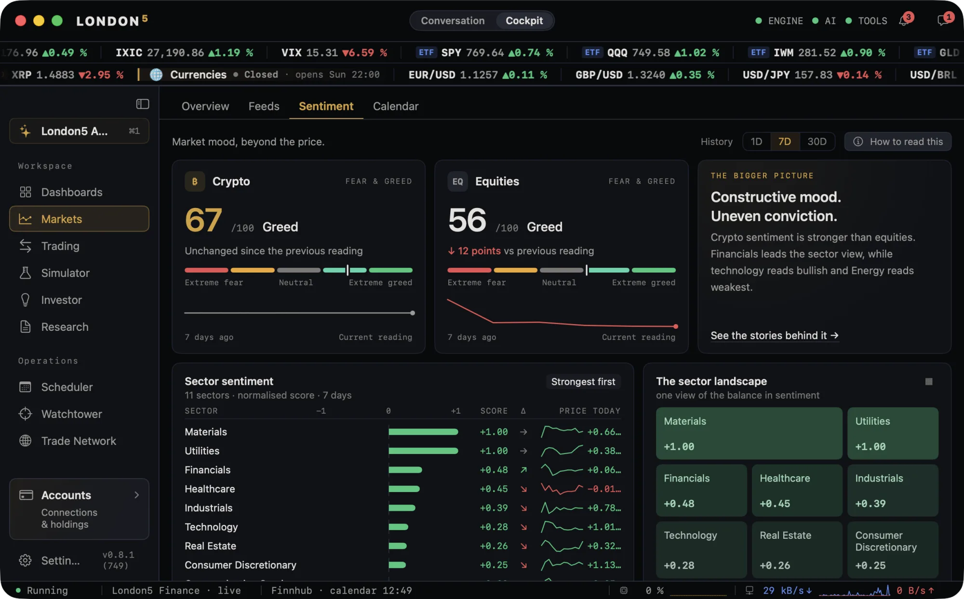Switch to Conversation mode
This screenshot has height=599, width=964.
pyautogui.click(x=453, y=21)
